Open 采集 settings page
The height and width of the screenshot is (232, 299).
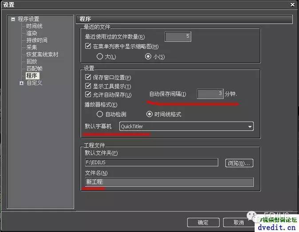[x=31, y=47]
